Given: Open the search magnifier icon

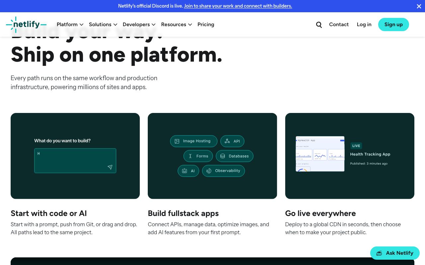Looking at the screenshot, I should coord(319,25).
